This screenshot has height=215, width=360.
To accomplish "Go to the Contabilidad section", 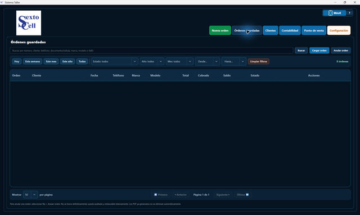I will tap(290, 30).
